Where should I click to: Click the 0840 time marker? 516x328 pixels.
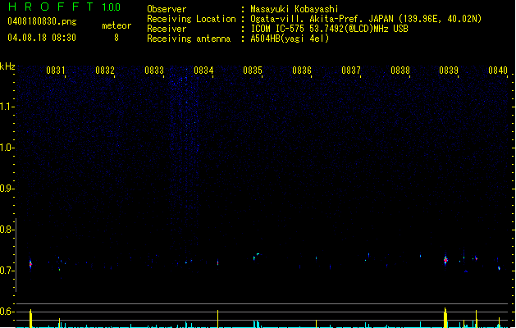(x=498, y=71)
